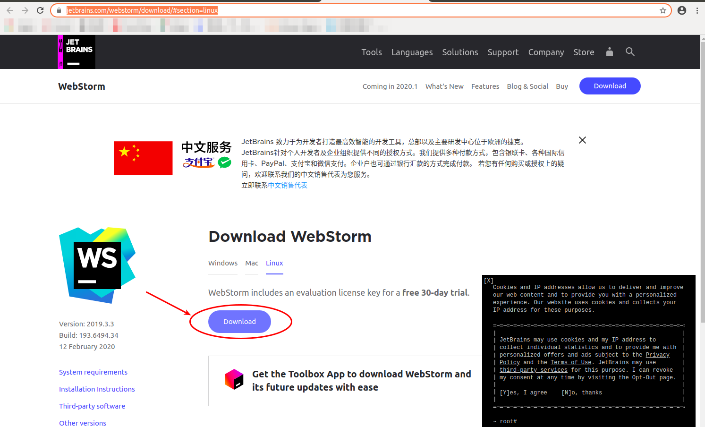The height and width of the screenshot is (427, 705).
Task: Dismiss the Chinese services banner
Action: click(x=582, y=140)
